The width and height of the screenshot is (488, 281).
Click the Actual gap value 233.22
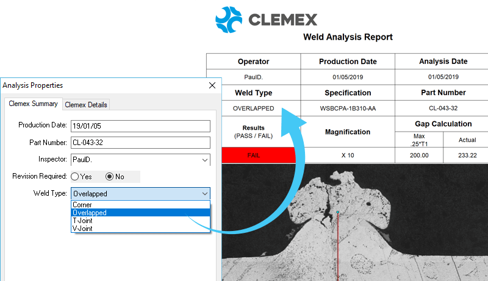coord(467,155)
